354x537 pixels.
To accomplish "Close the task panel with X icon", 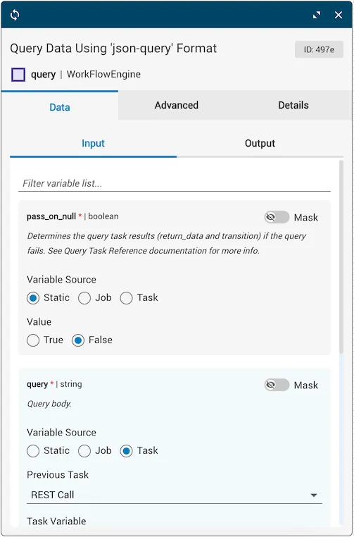I will (x=339, y=15).
